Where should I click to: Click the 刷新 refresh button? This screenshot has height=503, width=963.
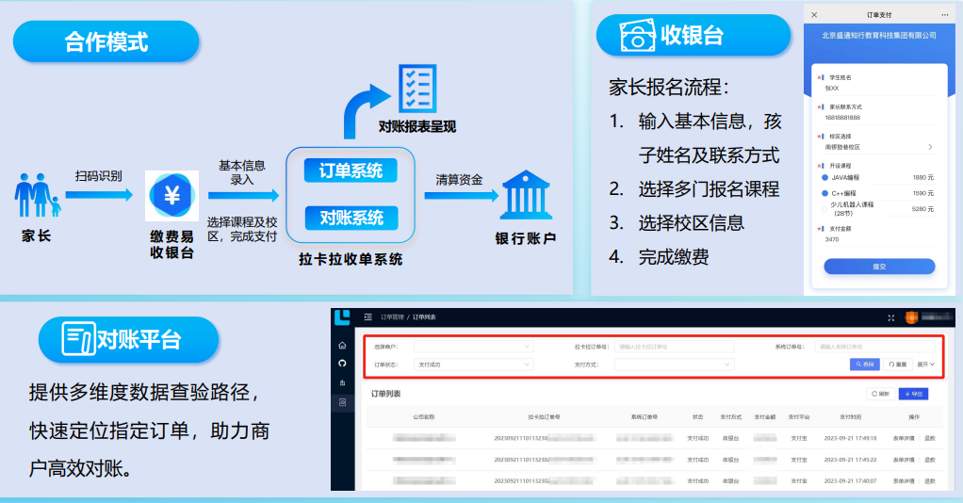(881, 394)
